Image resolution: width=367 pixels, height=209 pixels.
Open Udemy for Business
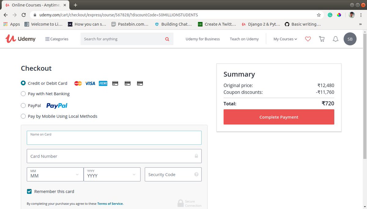pyautogui.click(x=203, y=39)
